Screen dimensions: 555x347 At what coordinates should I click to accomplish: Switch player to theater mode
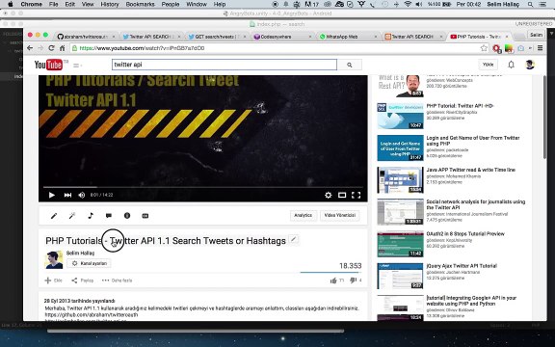point(342,195)
